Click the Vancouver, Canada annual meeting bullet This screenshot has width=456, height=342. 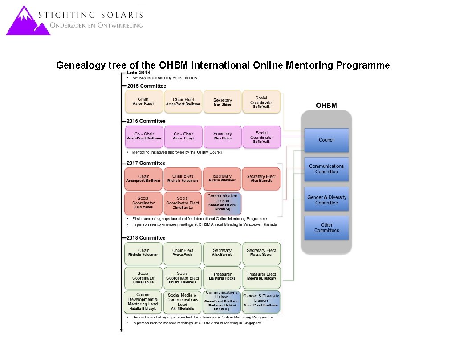pos(205,224)
